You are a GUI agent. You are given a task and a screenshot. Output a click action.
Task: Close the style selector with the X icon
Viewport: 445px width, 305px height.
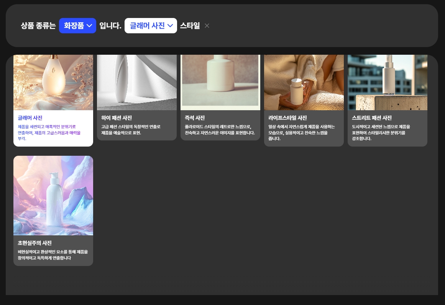(x=207, y=26)
